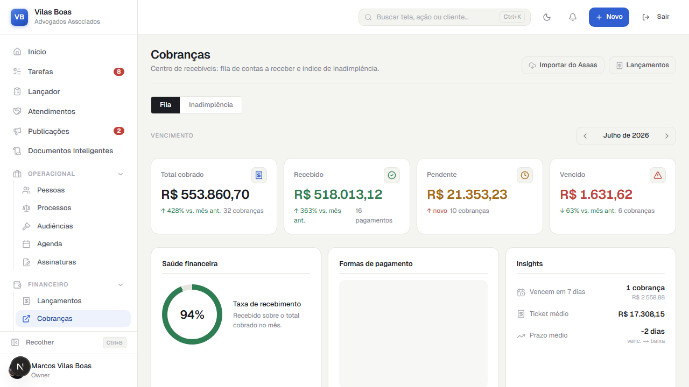Viewport: 689px width, 387px height.
Task: Click the R$ 21.353,23 pending value
Action: click(467, 194)
